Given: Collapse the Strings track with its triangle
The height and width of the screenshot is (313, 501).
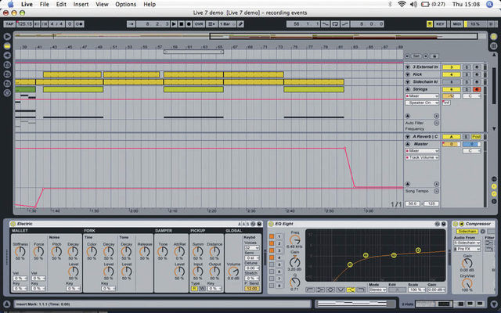Looking at the screenshot, I should [408, 89].
